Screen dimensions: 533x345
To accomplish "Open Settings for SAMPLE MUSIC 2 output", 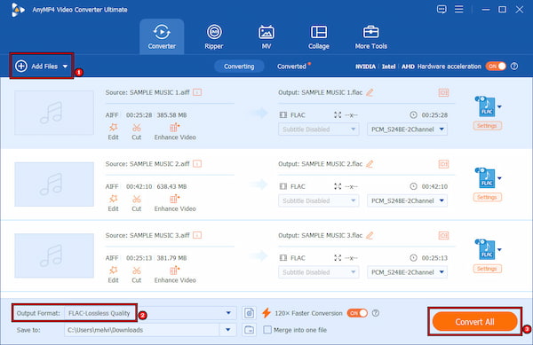I will (x=487, y=197).
